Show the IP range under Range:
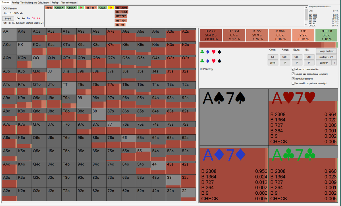 point(285,63)
